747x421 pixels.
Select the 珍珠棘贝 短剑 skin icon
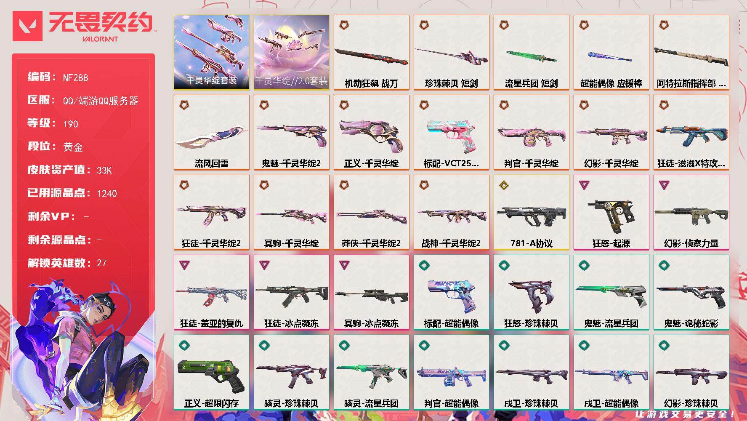pos(451,53)
